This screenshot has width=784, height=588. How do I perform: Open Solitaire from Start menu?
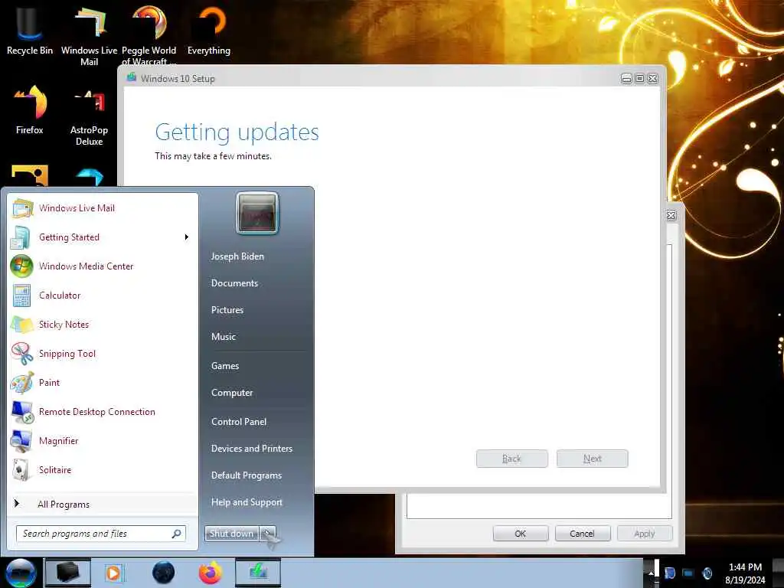click(x=103, y=469)
